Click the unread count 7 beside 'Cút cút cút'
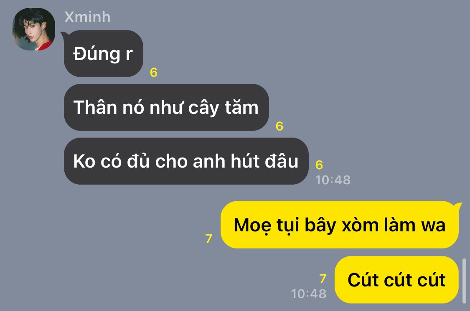Viewport: 470px width, 311px height. pos(323,279)
